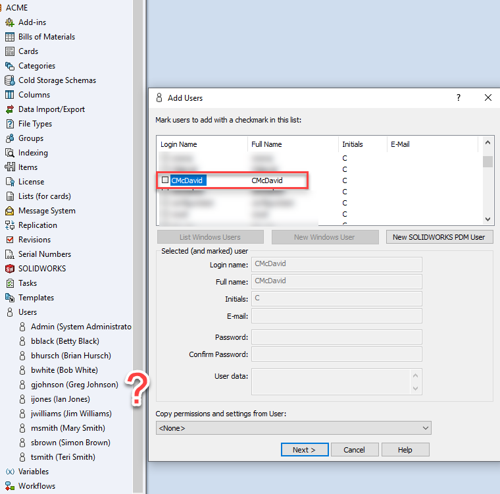Click the File Types icon
Image resolution: width=500 pixels, height=494 pixels.
(10, 124)
